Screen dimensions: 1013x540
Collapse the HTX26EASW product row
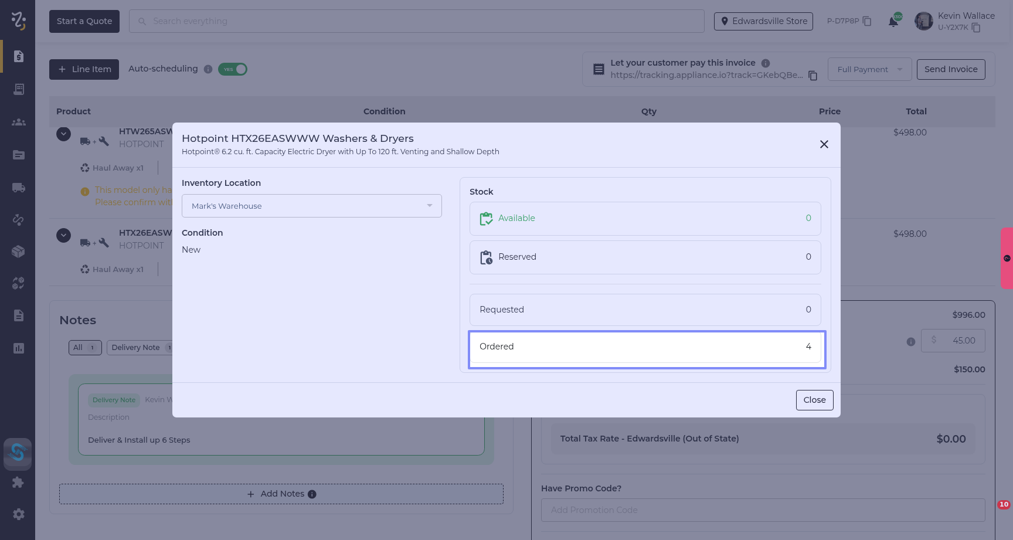(x=63, y=236)
